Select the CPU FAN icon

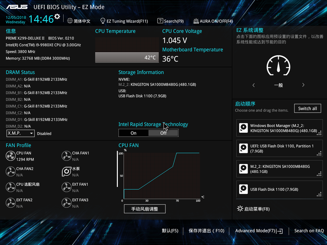(x=10, y=156)
